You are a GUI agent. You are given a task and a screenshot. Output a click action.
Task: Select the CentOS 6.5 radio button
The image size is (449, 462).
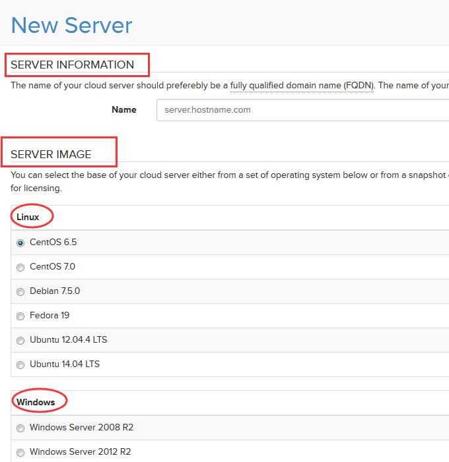click(x=20, y=243)
